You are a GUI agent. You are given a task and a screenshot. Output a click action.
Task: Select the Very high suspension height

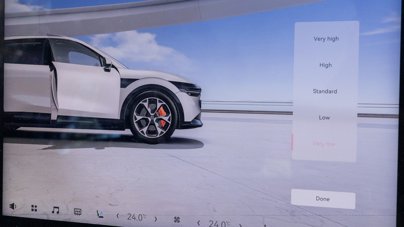326,39
